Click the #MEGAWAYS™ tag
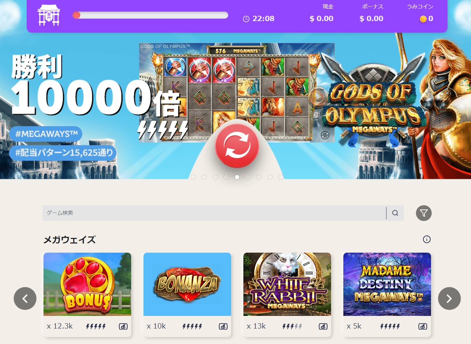This screenshot has height=344, width=471. [x=46, y=134]
